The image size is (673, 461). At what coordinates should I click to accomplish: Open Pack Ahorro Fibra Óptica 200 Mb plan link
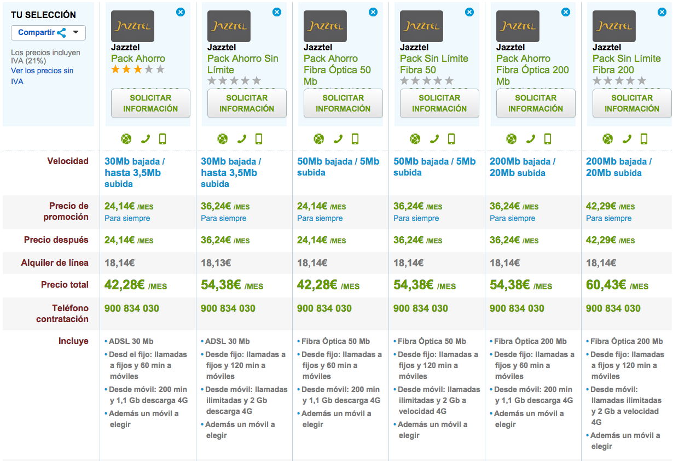click(532, 70)
